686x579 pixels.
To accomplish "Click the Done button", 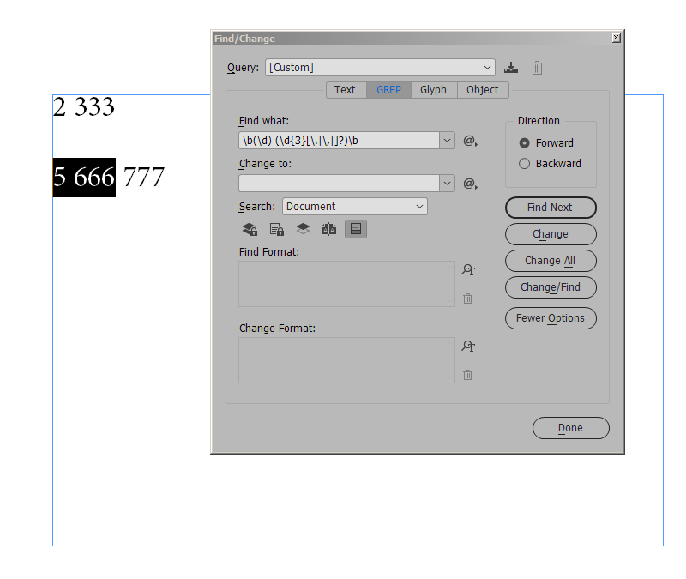I will point(570,428).
